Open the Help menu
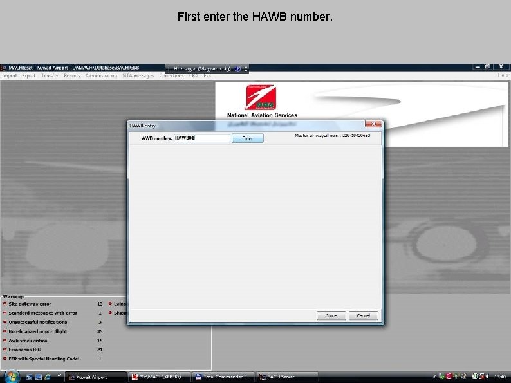This screenshot has height=383, width=511. coord(503,75)
